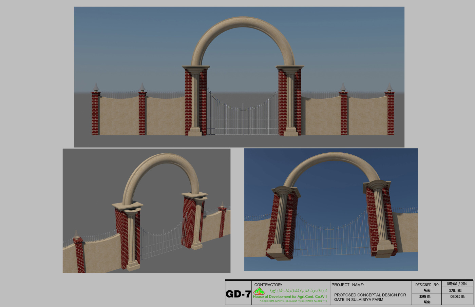Click the Akinka name under Designed By

(x=427, y=290)
